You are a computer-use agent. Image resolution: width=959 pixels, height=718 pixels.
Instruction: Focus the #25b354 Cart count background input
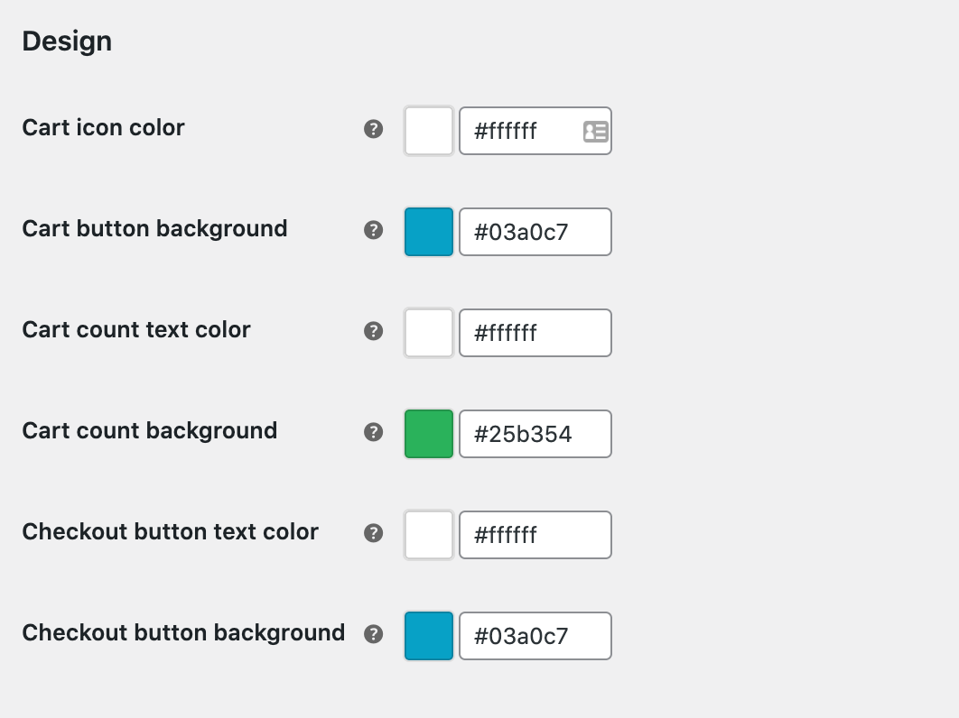pos(535,434)
